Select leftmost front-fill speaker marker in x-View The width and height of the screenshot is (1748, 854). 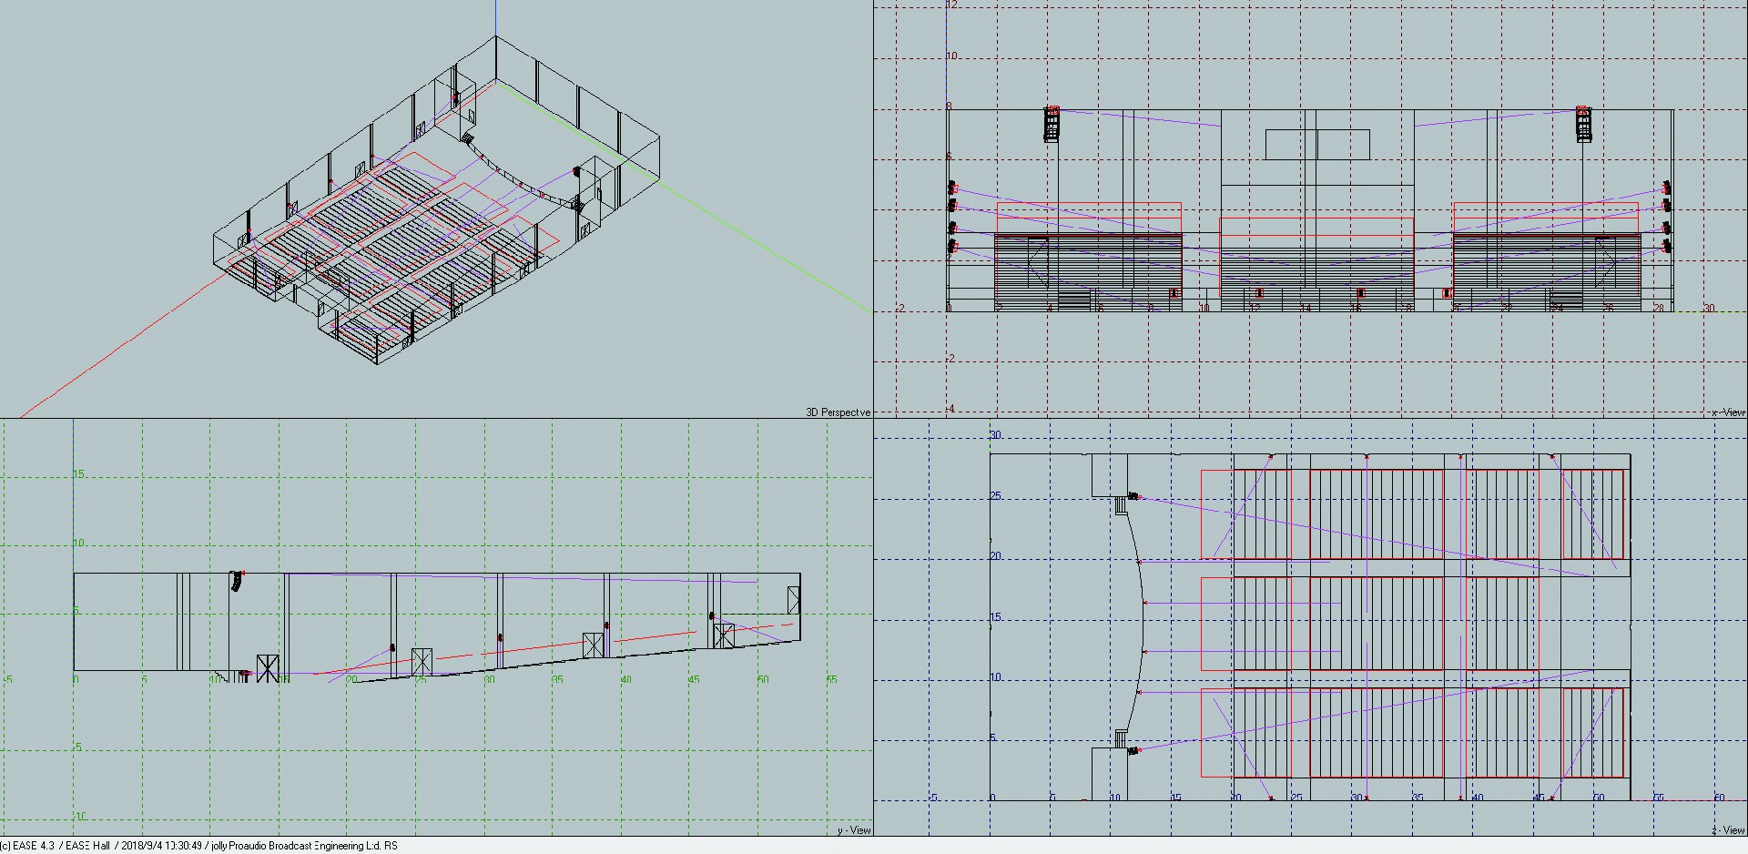pos(1174,293)
